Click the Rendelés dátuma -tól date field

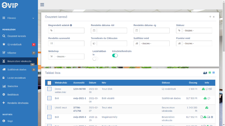click(109, 31)
